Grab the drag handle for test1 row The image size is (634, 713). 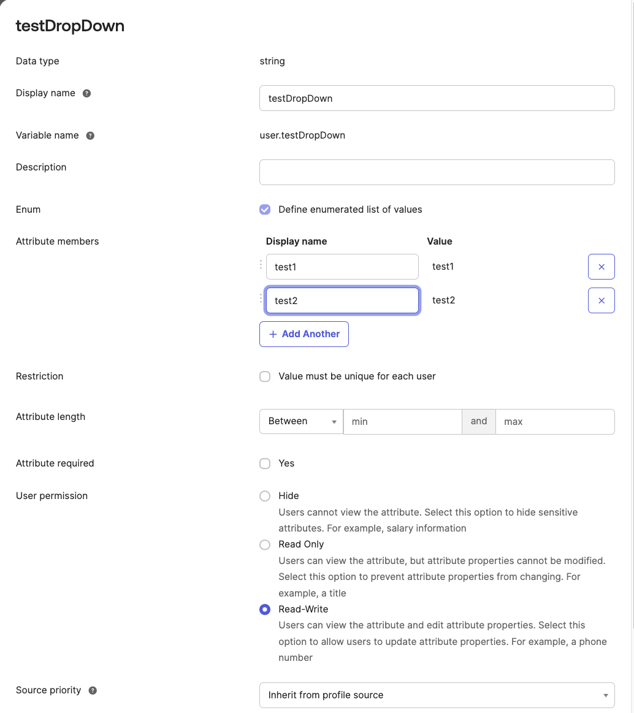(x=261, y=265)
